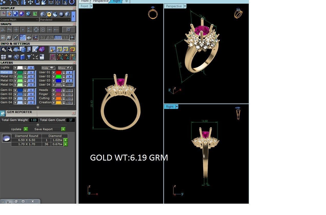This screenshot has height=215, width=326.
Task: Collapse the Layers panel with down chevron
Action: coord(38,108)
